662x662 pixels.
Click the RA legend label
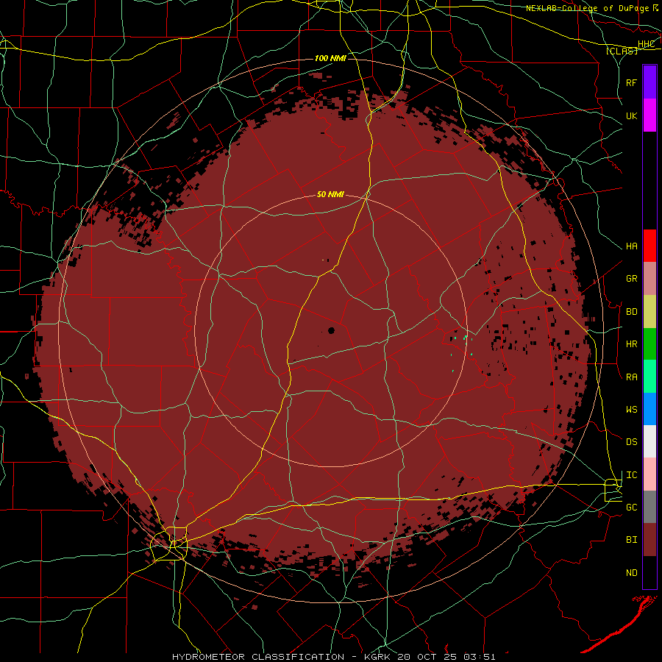pyautogui.click(x=631, y=377)
